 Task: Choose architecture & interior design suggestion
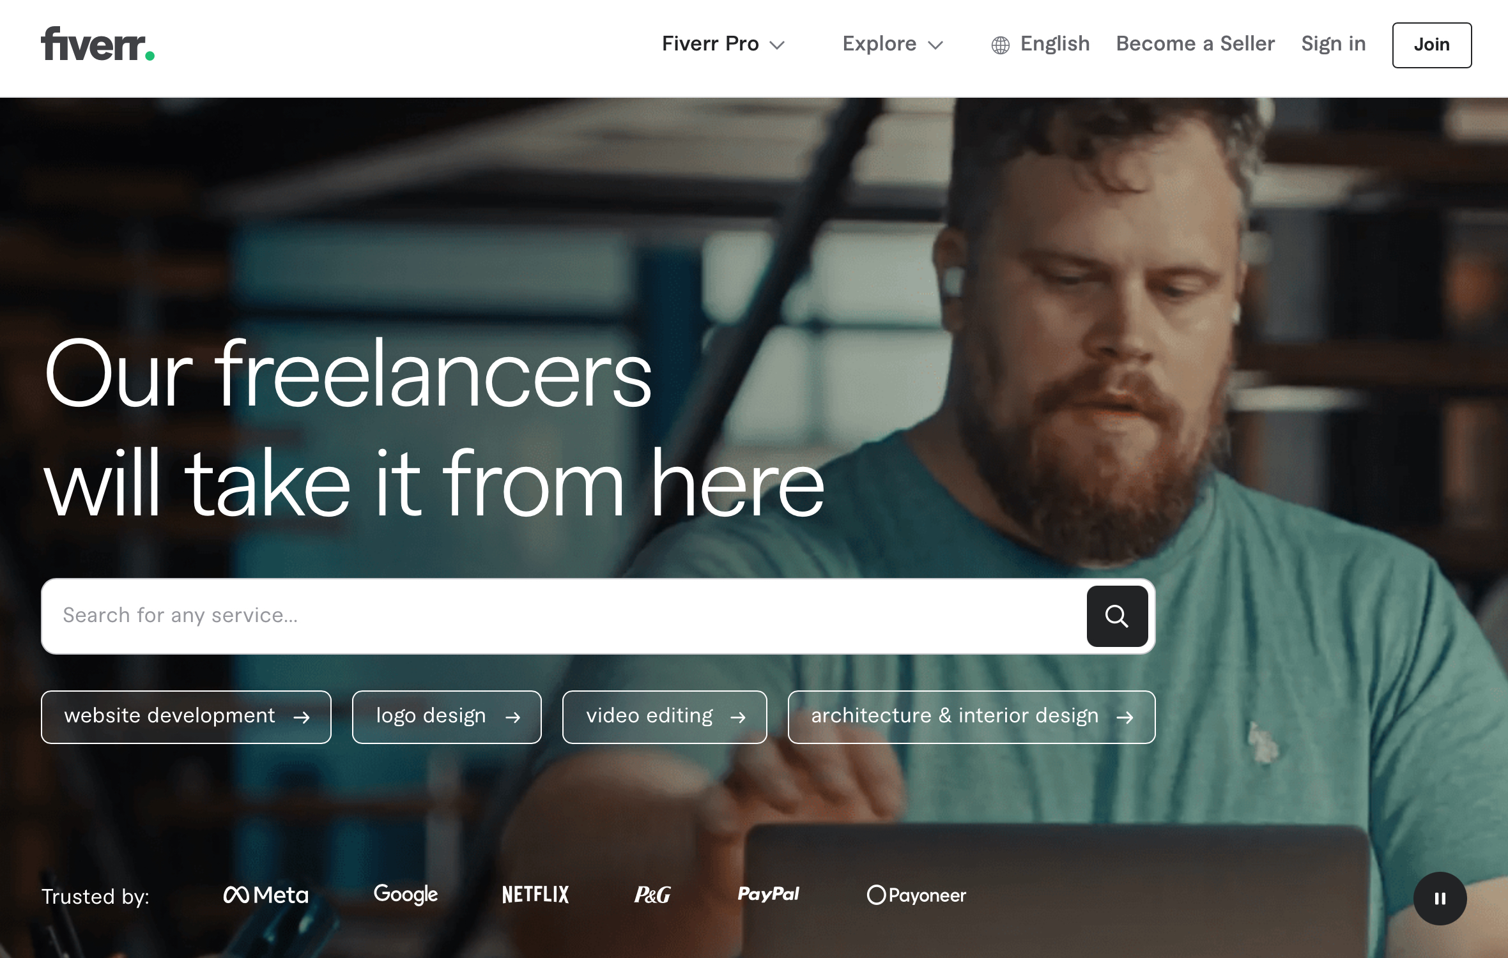[x=971, y=717]
